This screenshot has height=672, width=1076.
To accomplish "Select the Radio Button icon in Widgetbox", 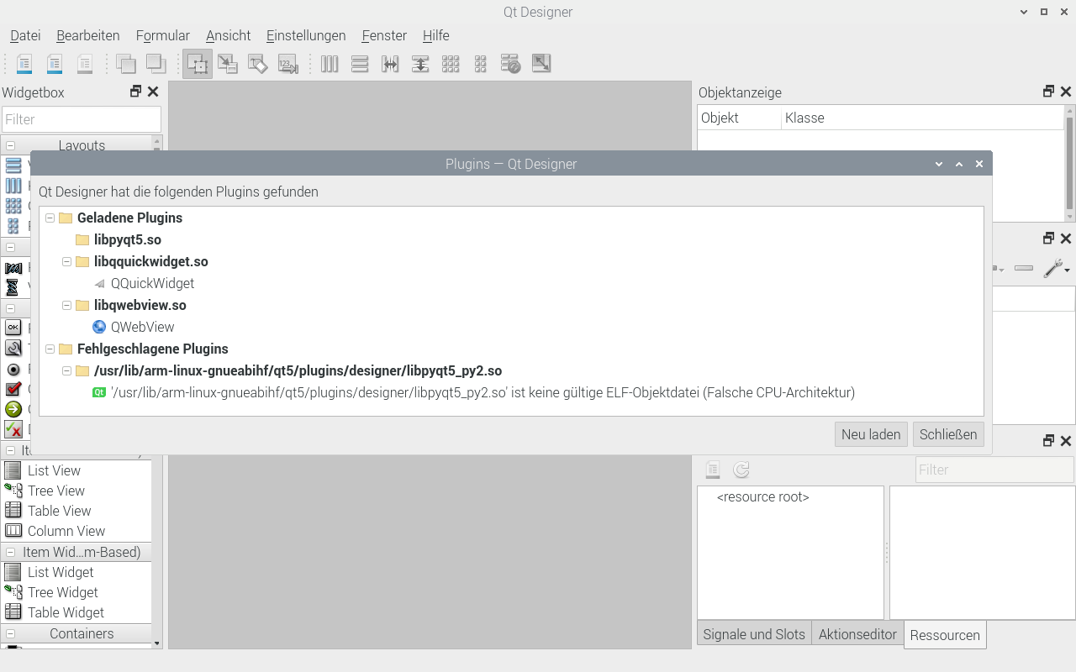I will coord(13,370).
